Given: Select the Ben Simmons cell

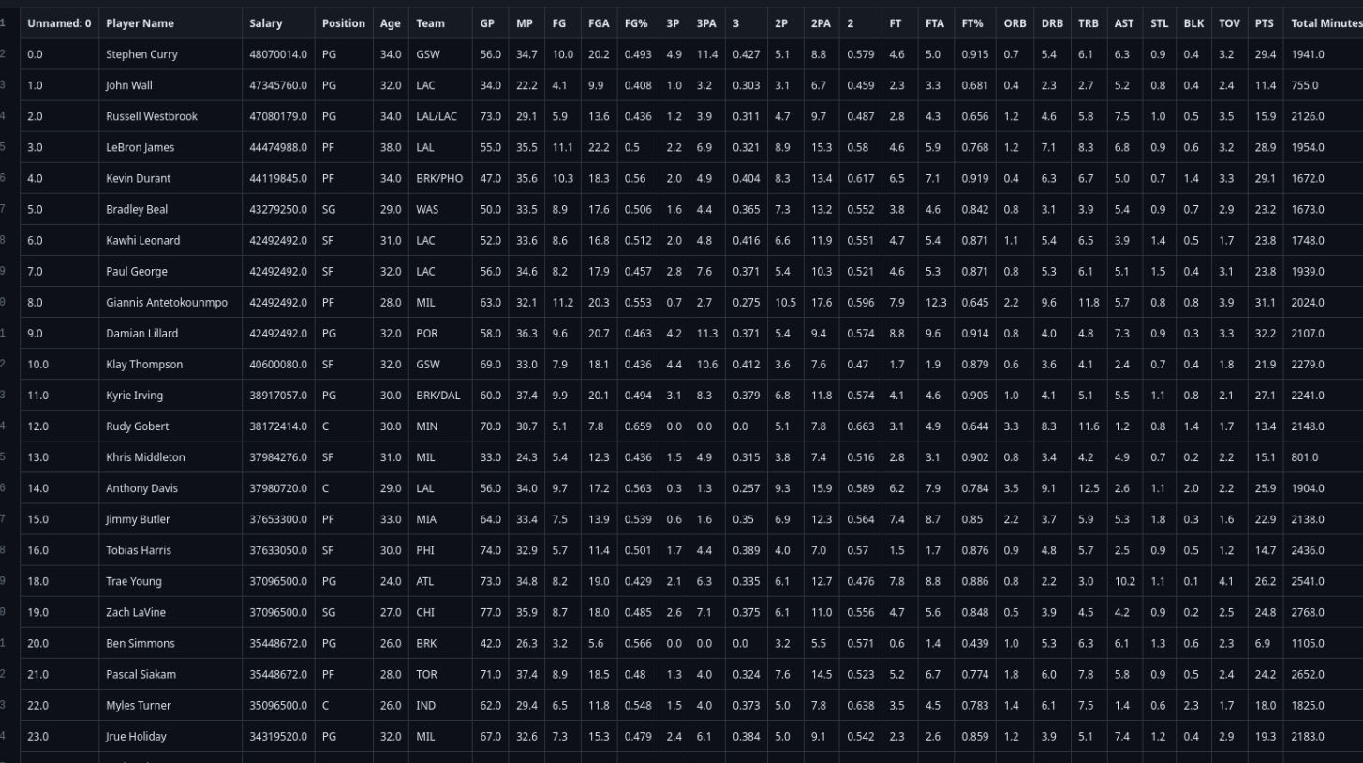Looking at the screenshot, I should pyautogui.click(x=170, y=643).
